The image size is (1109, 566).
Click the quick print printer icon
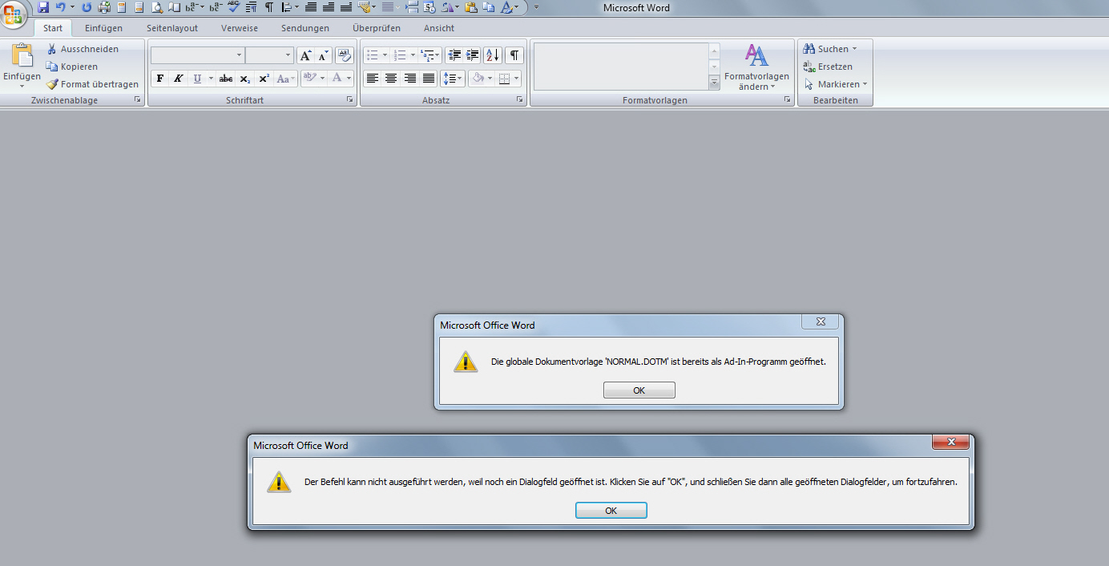point(104,7)
